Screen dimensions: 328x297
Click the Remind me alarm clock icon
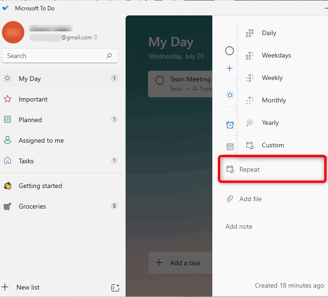point(230,125)
